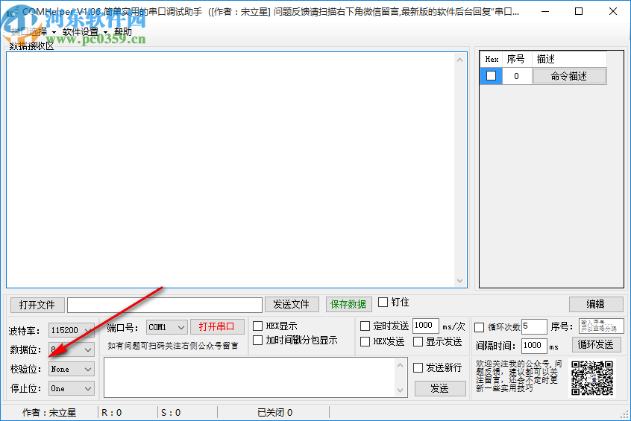Click the sequence number 0 cell
Viewport: 631px width, 421px height.
click(x=517, y=76)
